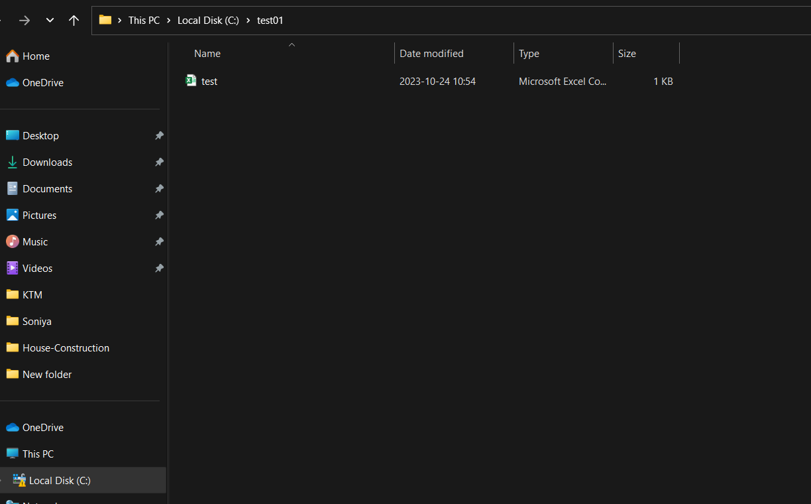This screenshot has width=811, height=504.
Task: Navigate to Local Disk (C:) breadcrumb
Action: [208, 21]
